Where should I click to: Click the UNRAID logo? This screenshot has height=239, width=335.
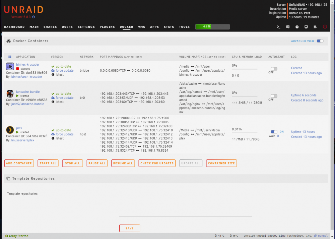pyautogui.click(x=23, y=10)
